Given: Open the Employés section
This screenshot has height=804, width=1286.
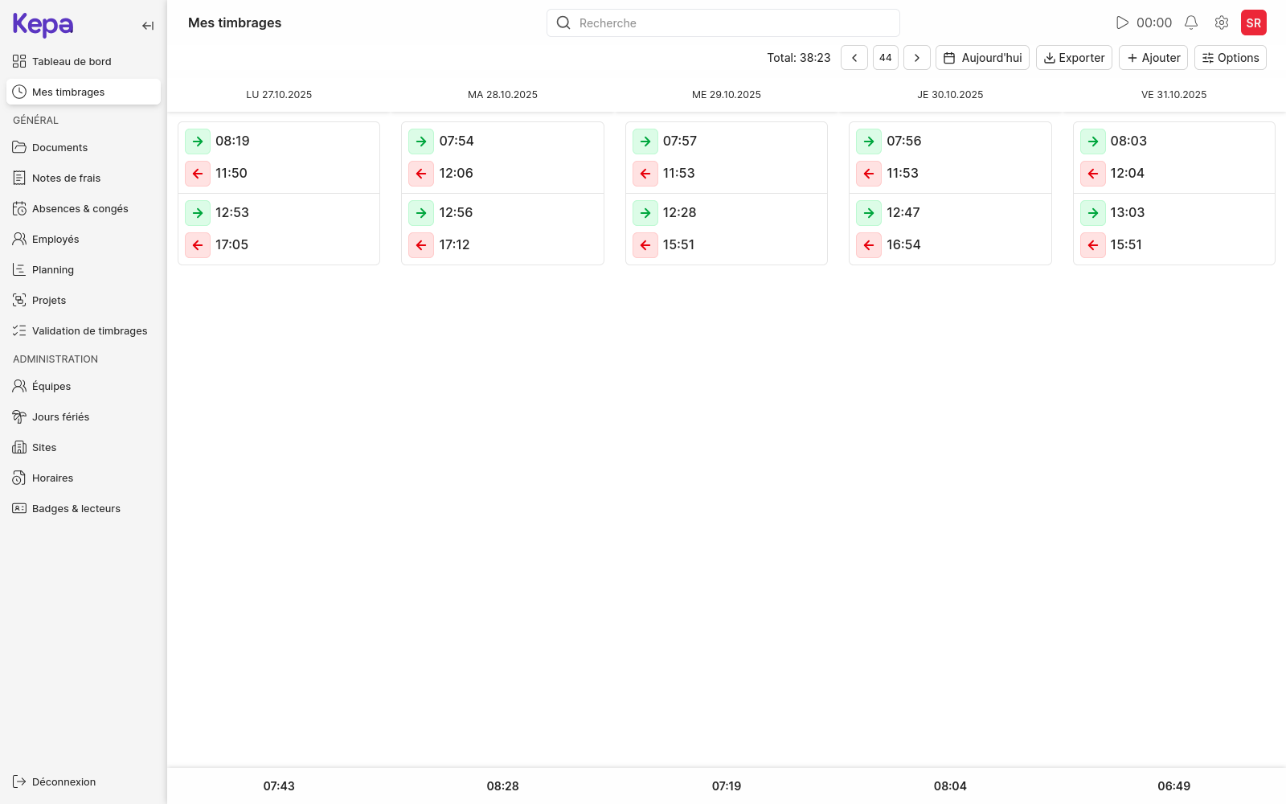Looking at the screenshot, I should pyautogui.click(x=55, y=239).
